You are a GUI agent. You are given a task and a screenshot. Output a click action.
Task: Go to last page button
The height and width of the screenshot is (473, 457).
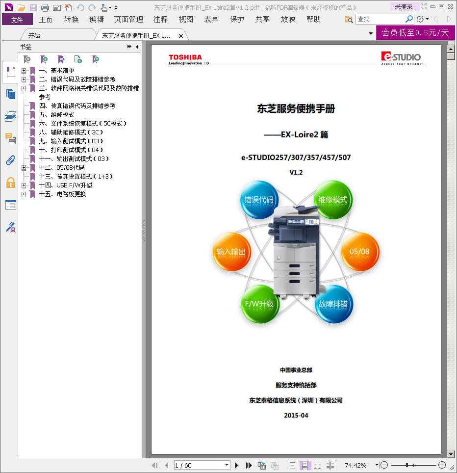(249, 465)
